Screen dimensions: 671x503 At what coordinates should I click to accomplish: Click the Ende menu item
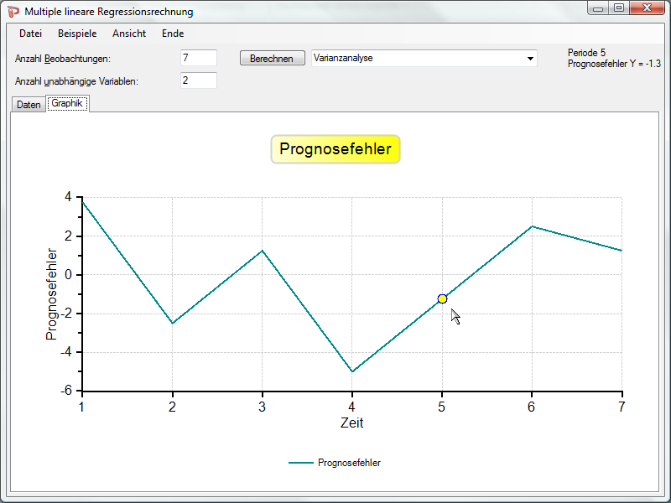173,34
